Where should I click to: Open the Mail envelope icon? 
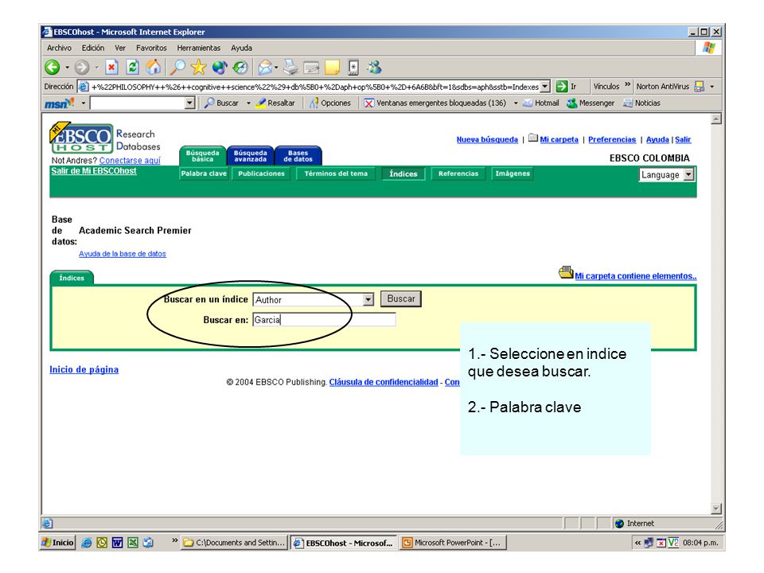[x=264, y=67]
